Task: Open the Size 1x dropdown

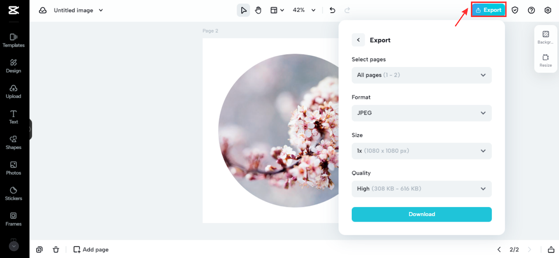Action: pyautogui.click(x=421, y=151)
